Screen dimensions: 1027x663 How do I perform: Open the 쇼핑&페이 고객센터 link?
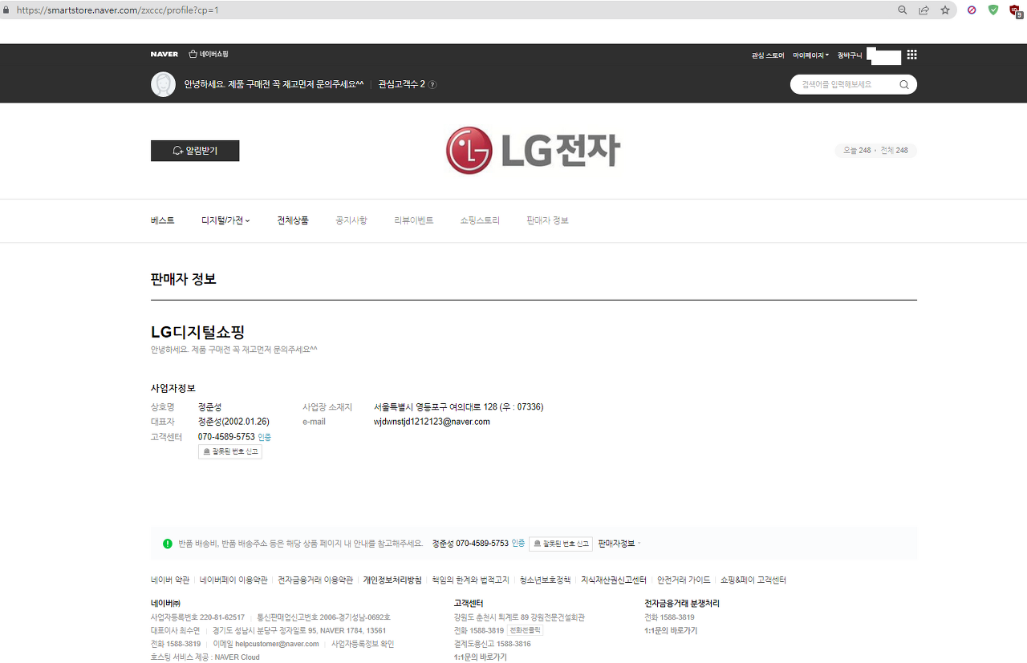(753, 580)
